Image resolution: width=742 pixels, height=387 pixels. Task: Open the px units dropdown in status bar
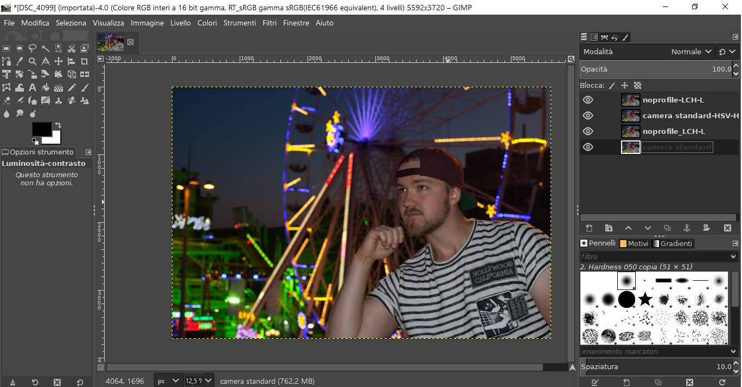(x=169, y=381)
